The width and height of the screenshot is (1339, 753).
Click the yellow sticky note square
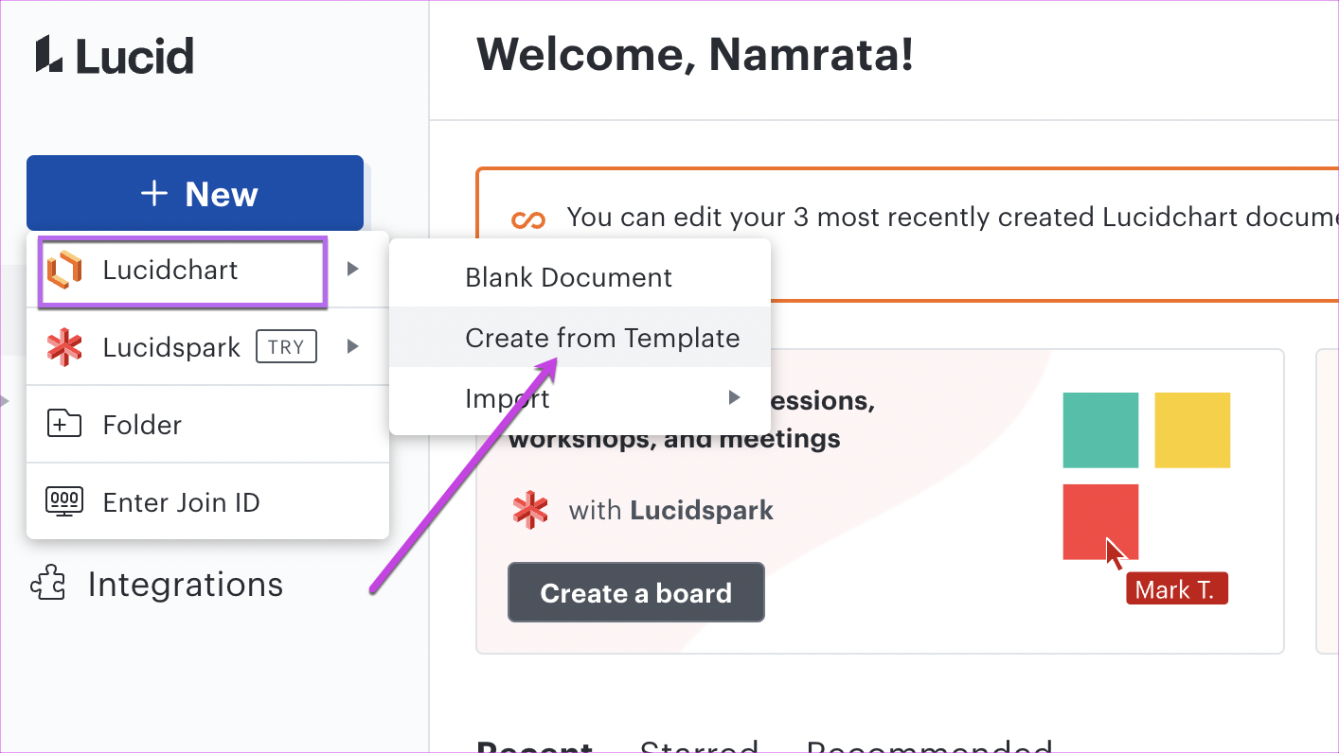tap(1192, 430)
